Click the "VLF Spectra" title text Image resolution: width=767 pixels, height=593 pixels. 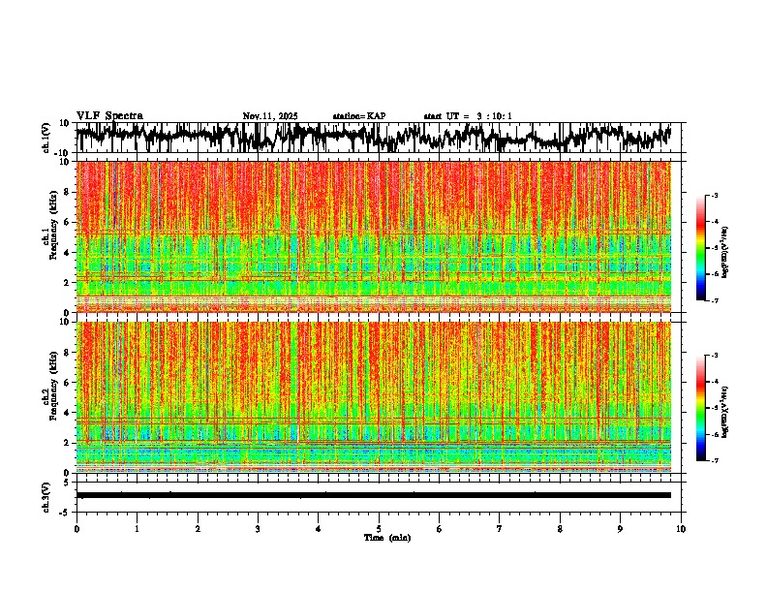coord(109,116)
